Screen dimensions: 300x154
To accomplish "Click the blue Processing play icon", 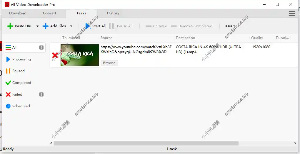I will click(8, 59).
